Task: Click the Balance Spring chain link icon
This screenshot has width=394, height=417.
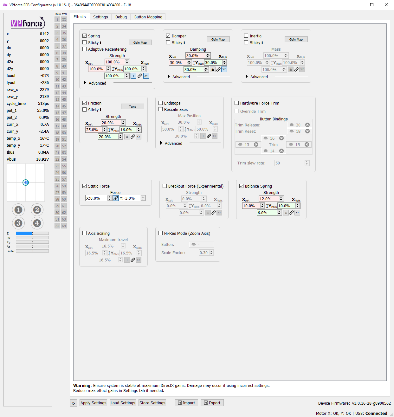Action: click(x=292, y=213)
